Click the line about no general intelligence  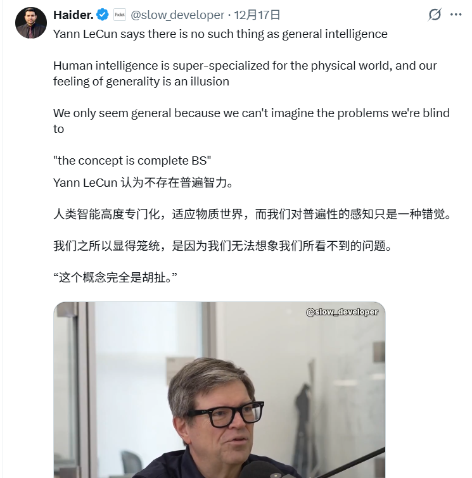220,34
